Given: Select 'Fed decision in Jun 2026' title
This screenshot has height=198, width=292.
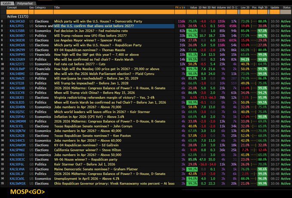Looking at the screenshot, I should [x=91, y=31].
